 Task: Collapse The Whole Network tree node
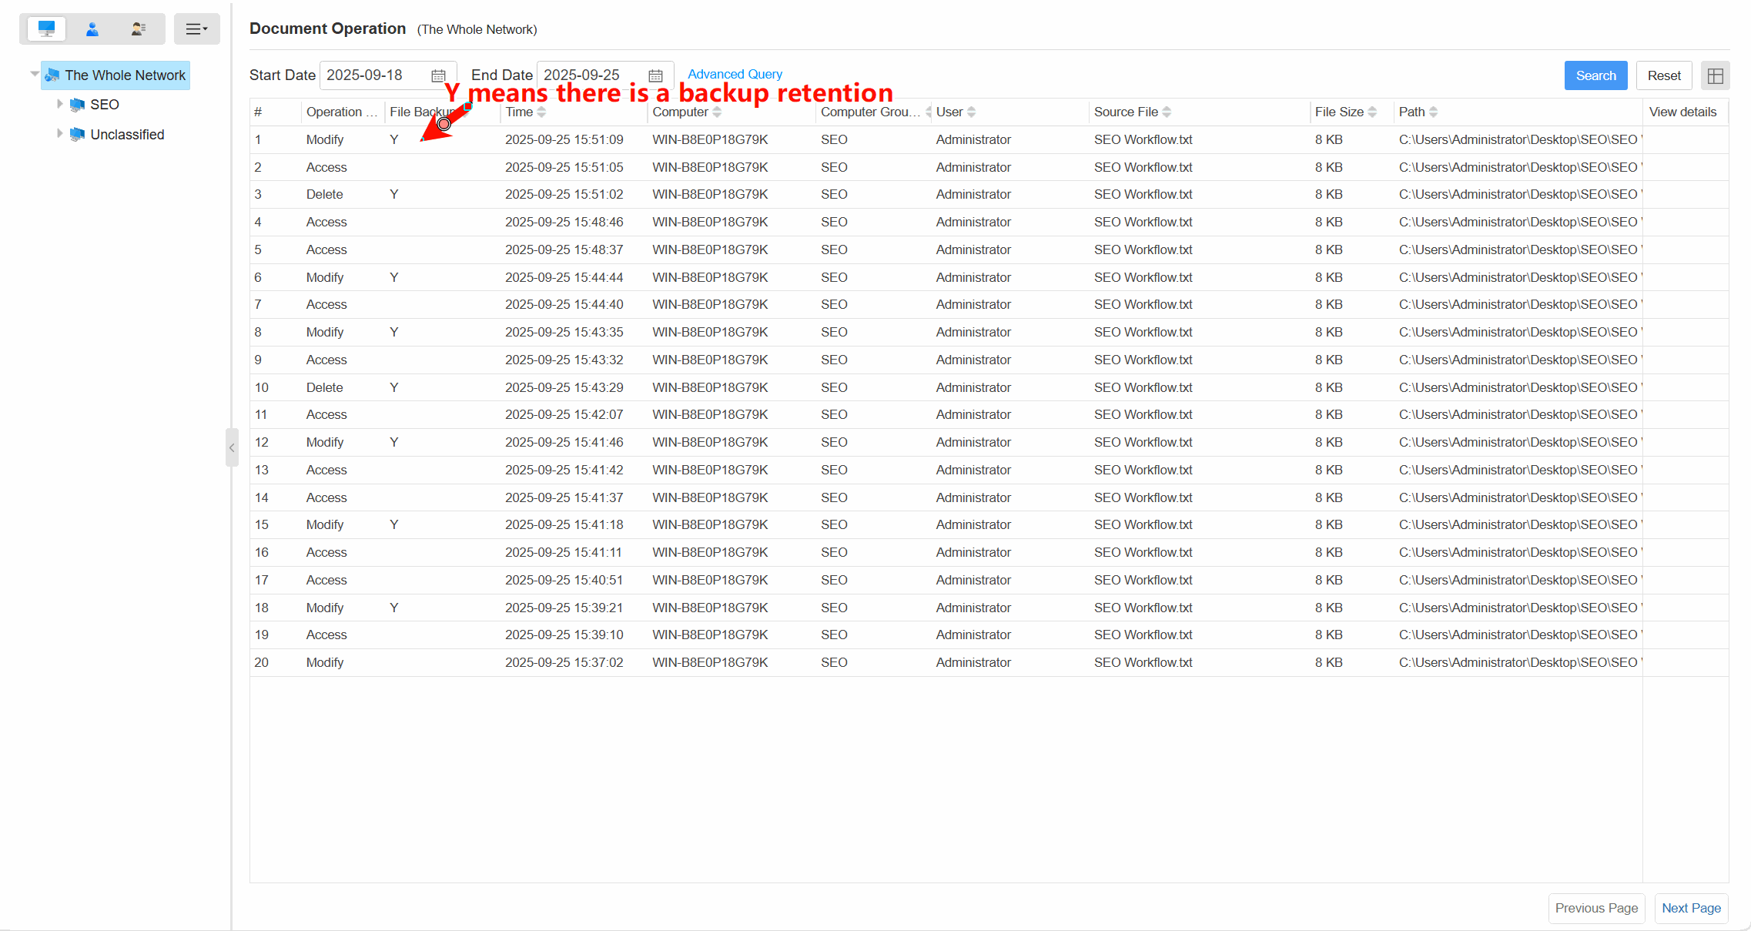tap(34, 72)
